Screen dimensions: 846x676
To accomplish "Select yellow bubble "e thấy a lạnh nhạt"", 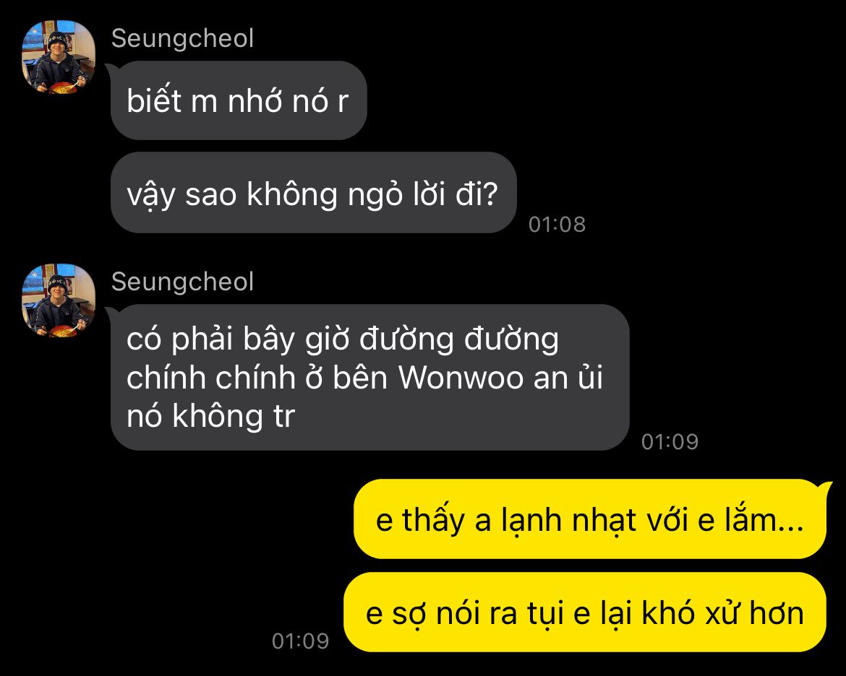I will coord(590,519).
